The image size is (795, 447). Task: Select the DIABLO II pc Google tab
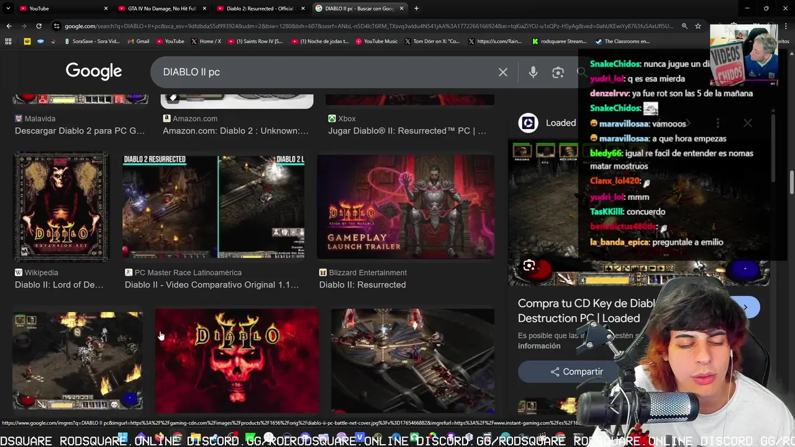point(359,9)
